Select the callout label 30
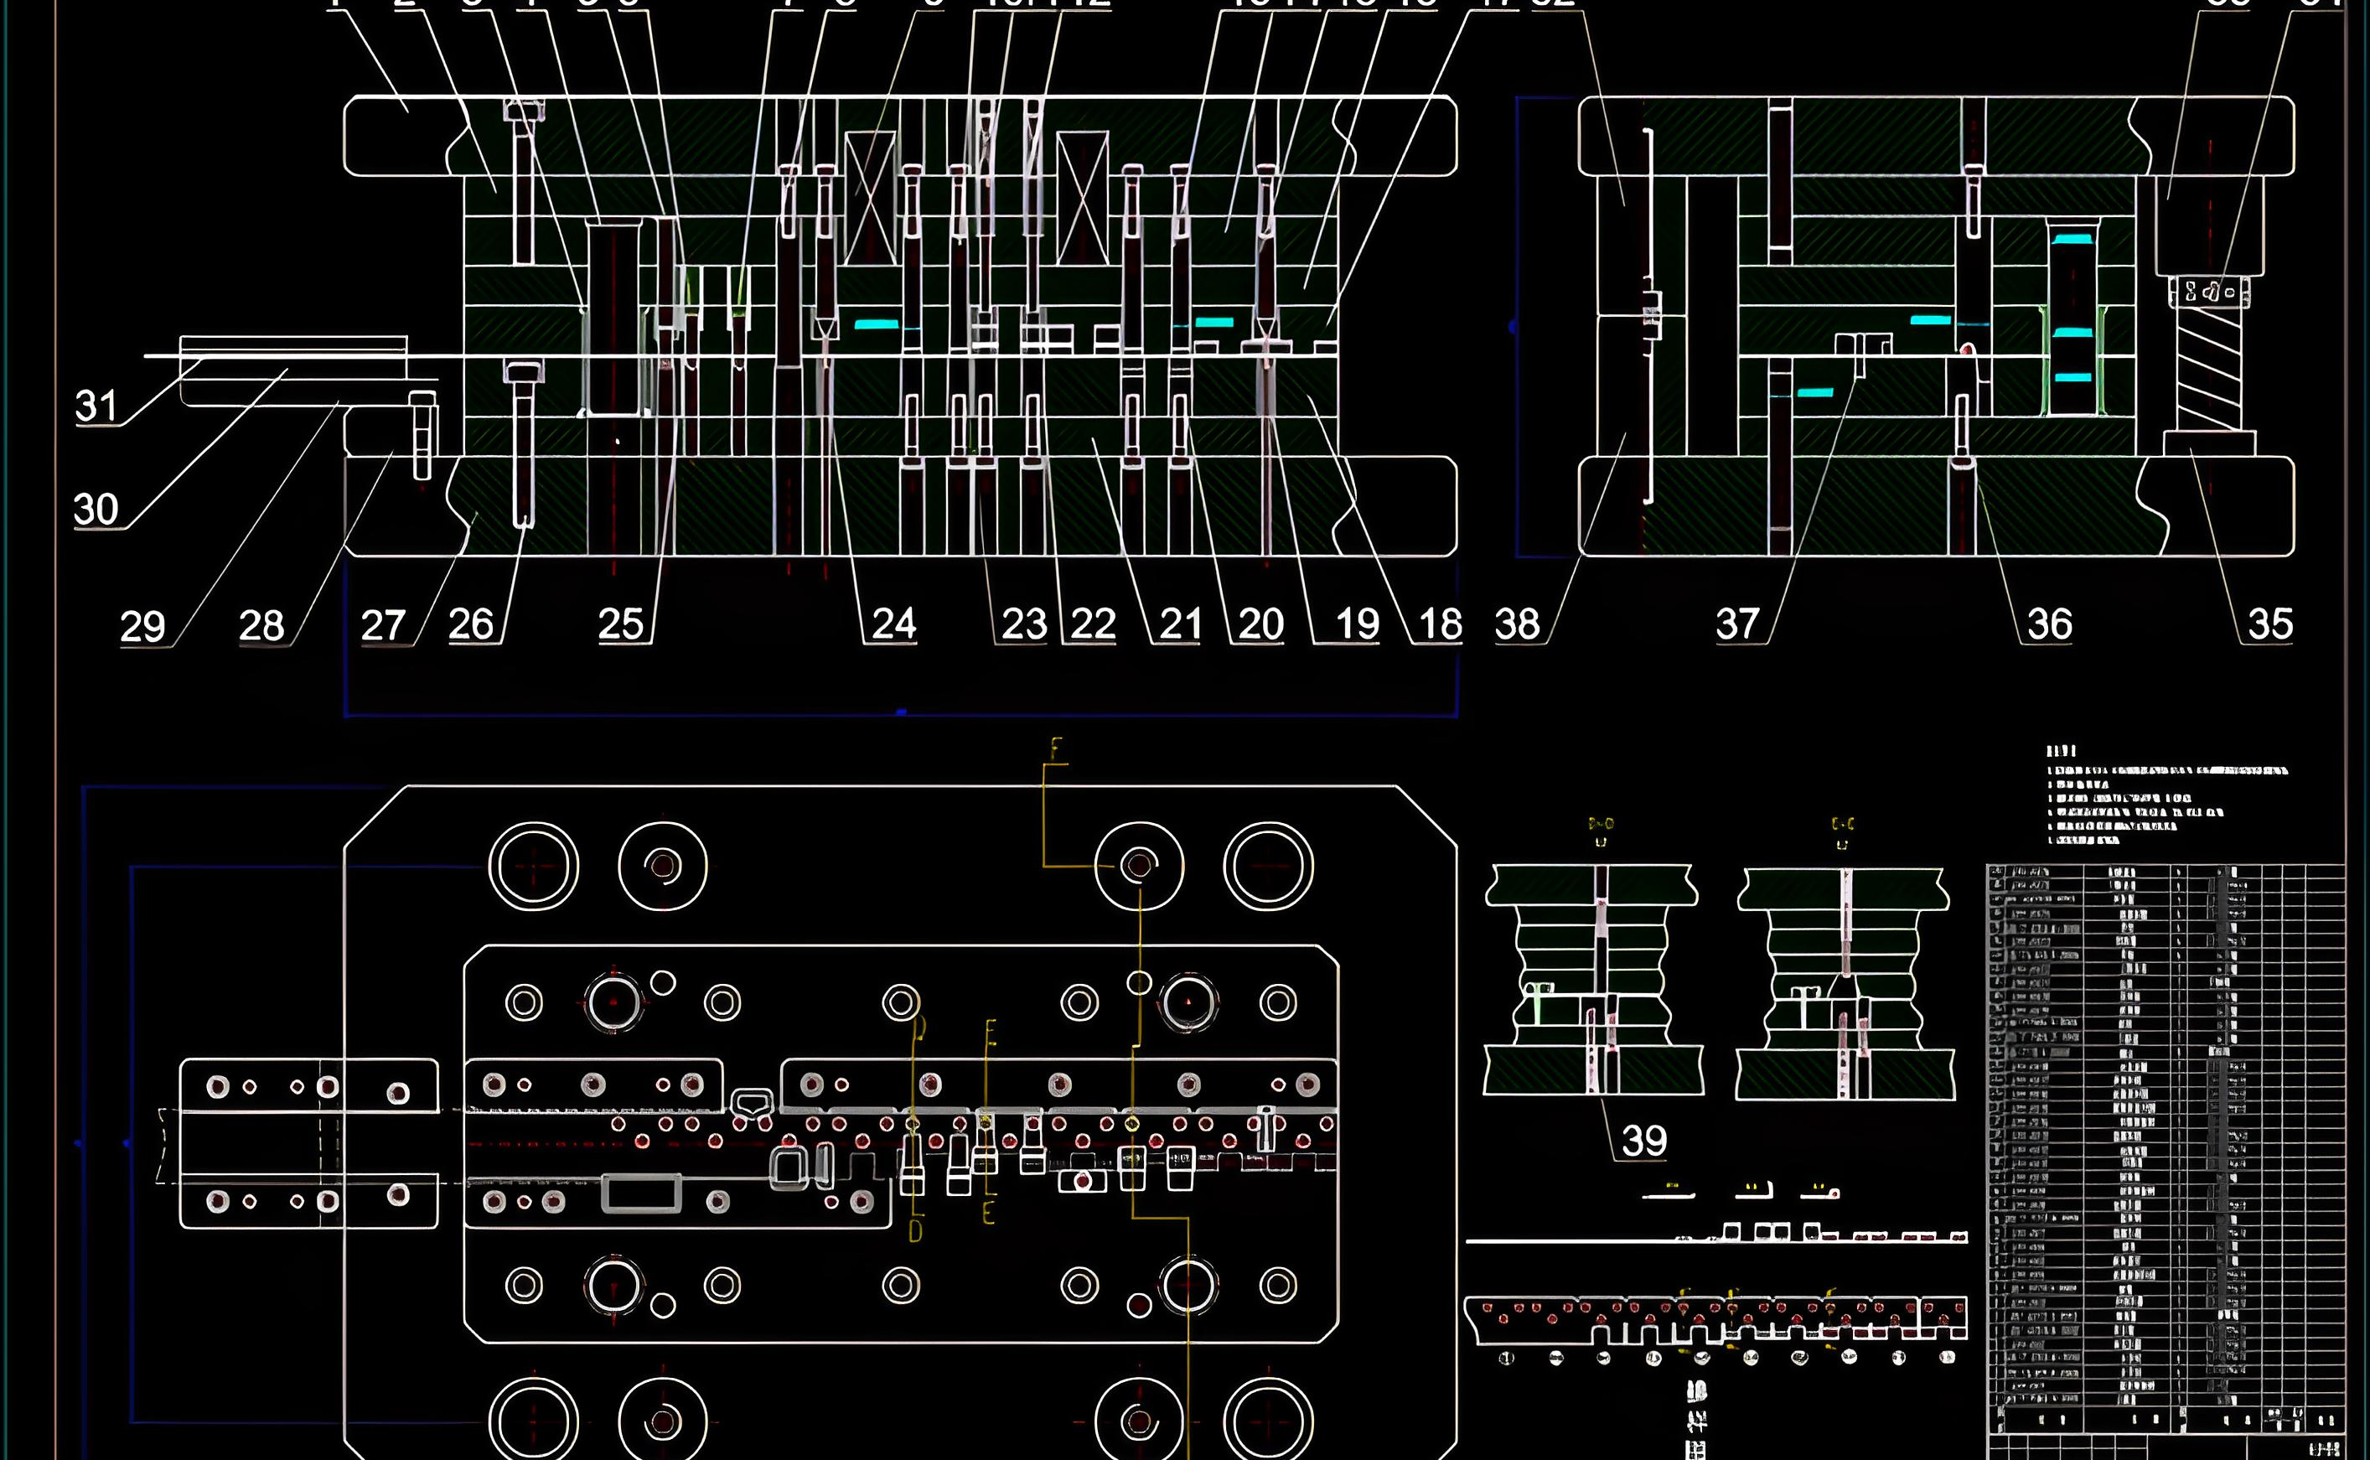 click(96, 510)
